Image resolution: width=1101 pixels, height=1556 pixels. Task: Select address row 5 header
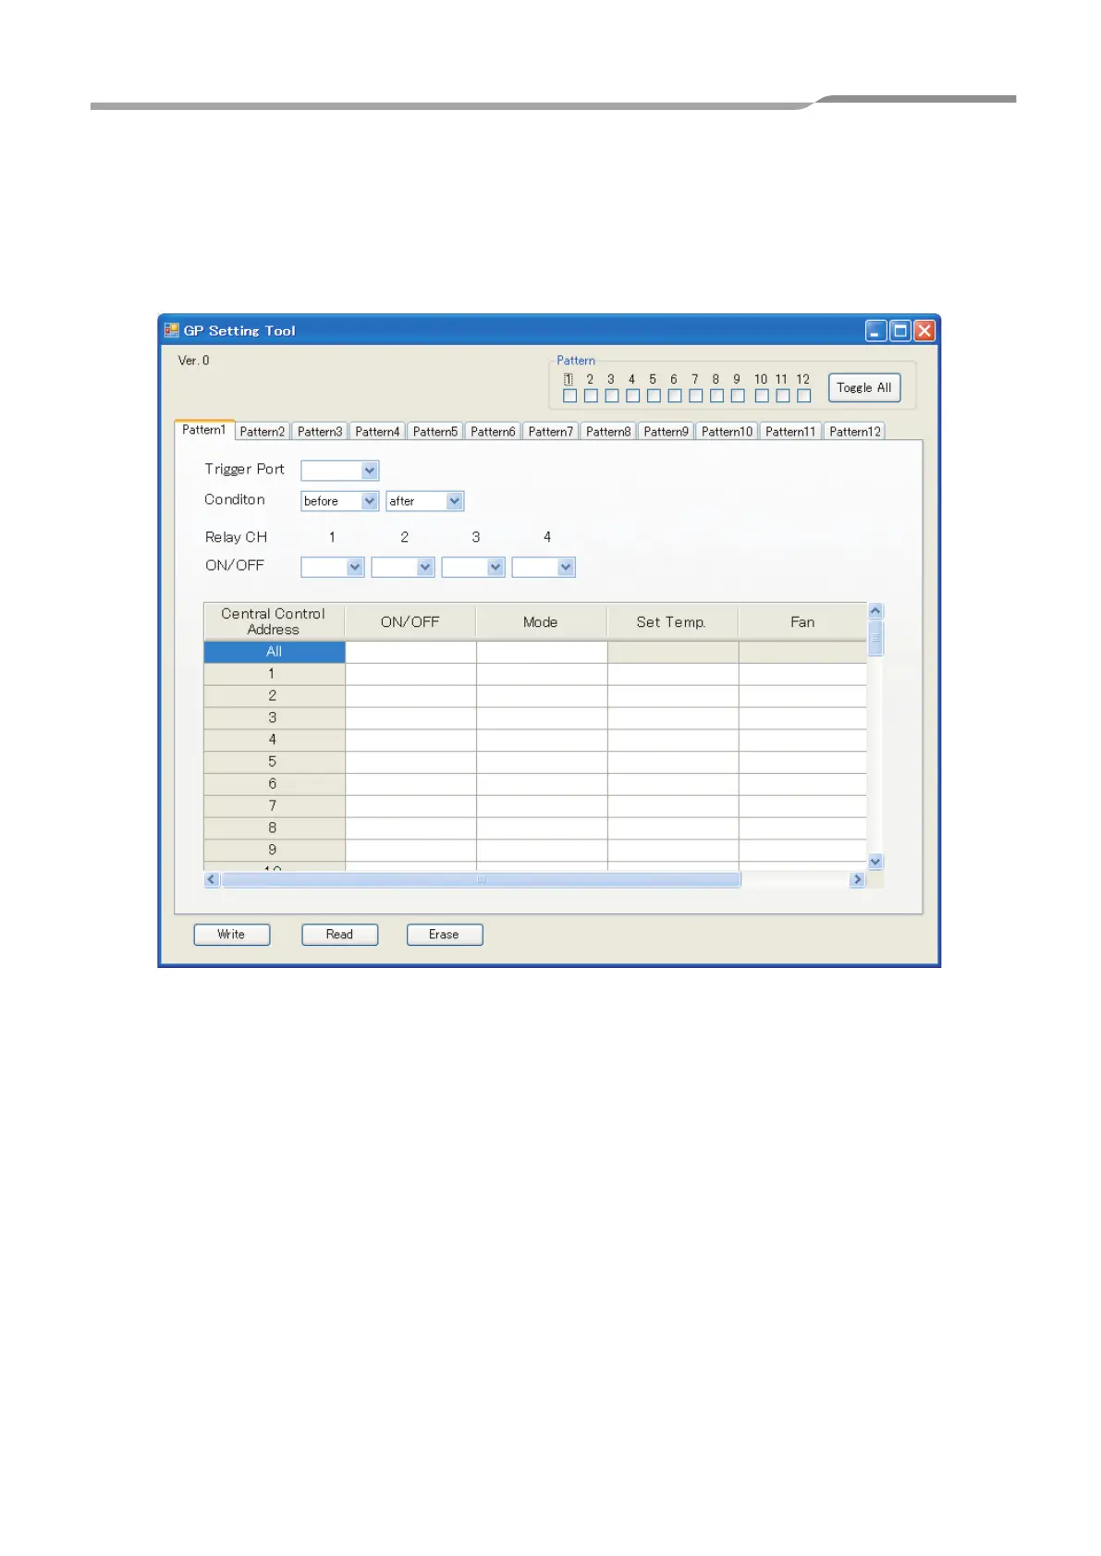click(x=275, y=762)
